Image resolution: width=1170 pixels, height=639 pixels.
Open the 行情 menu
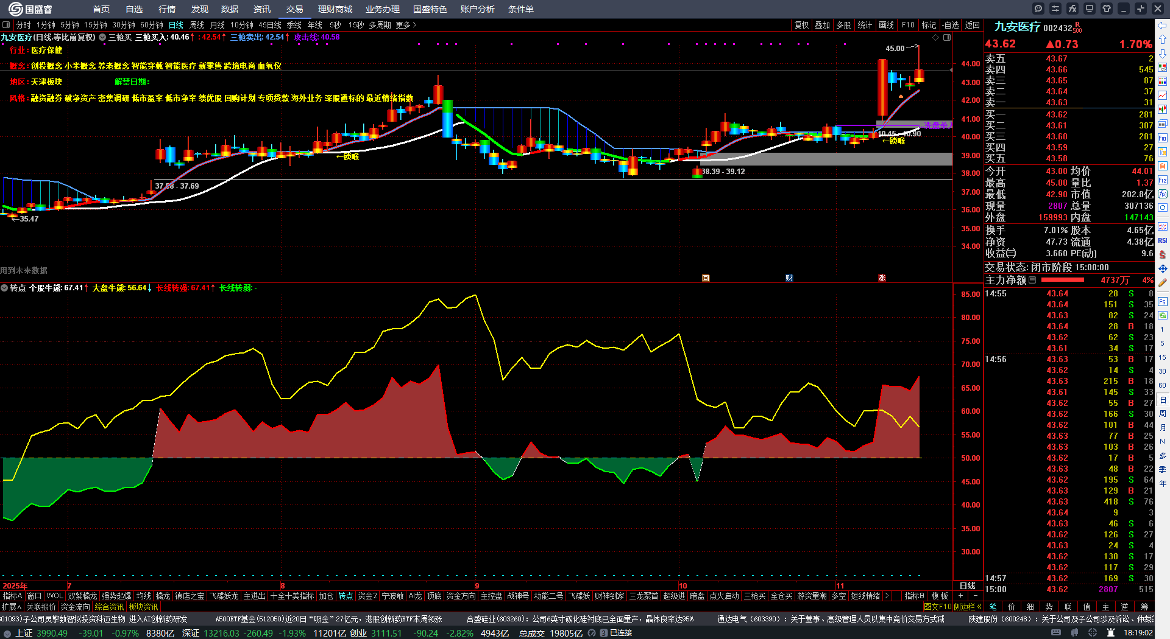pos(167,9)
